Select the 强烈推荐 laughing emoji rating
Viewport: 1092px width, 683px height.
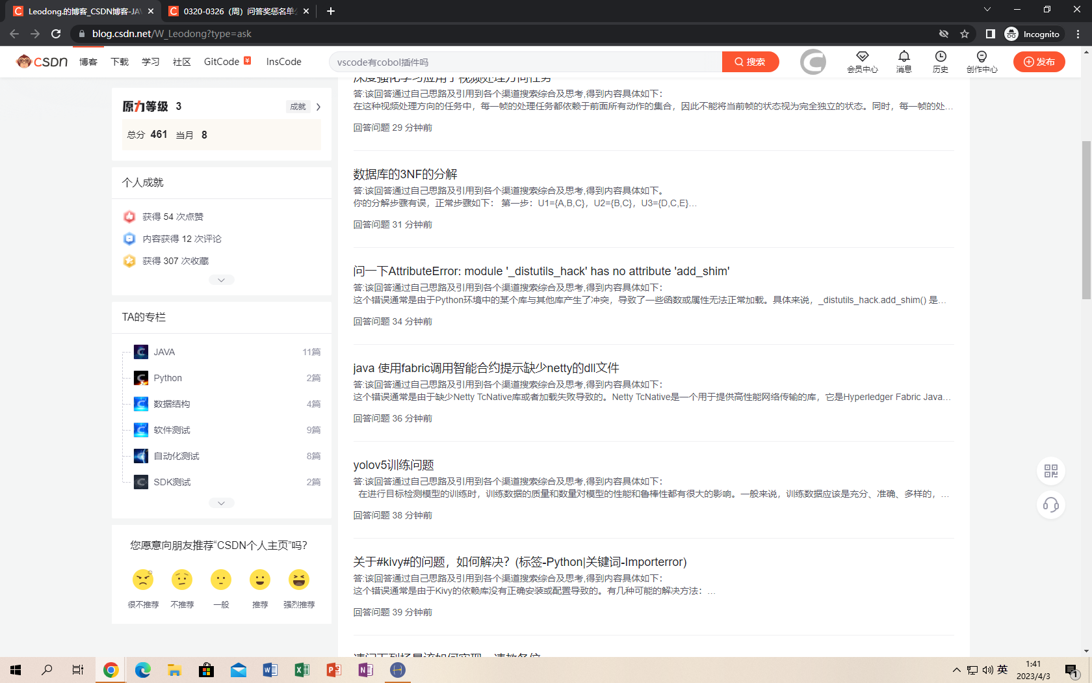[x=299, y=580]
